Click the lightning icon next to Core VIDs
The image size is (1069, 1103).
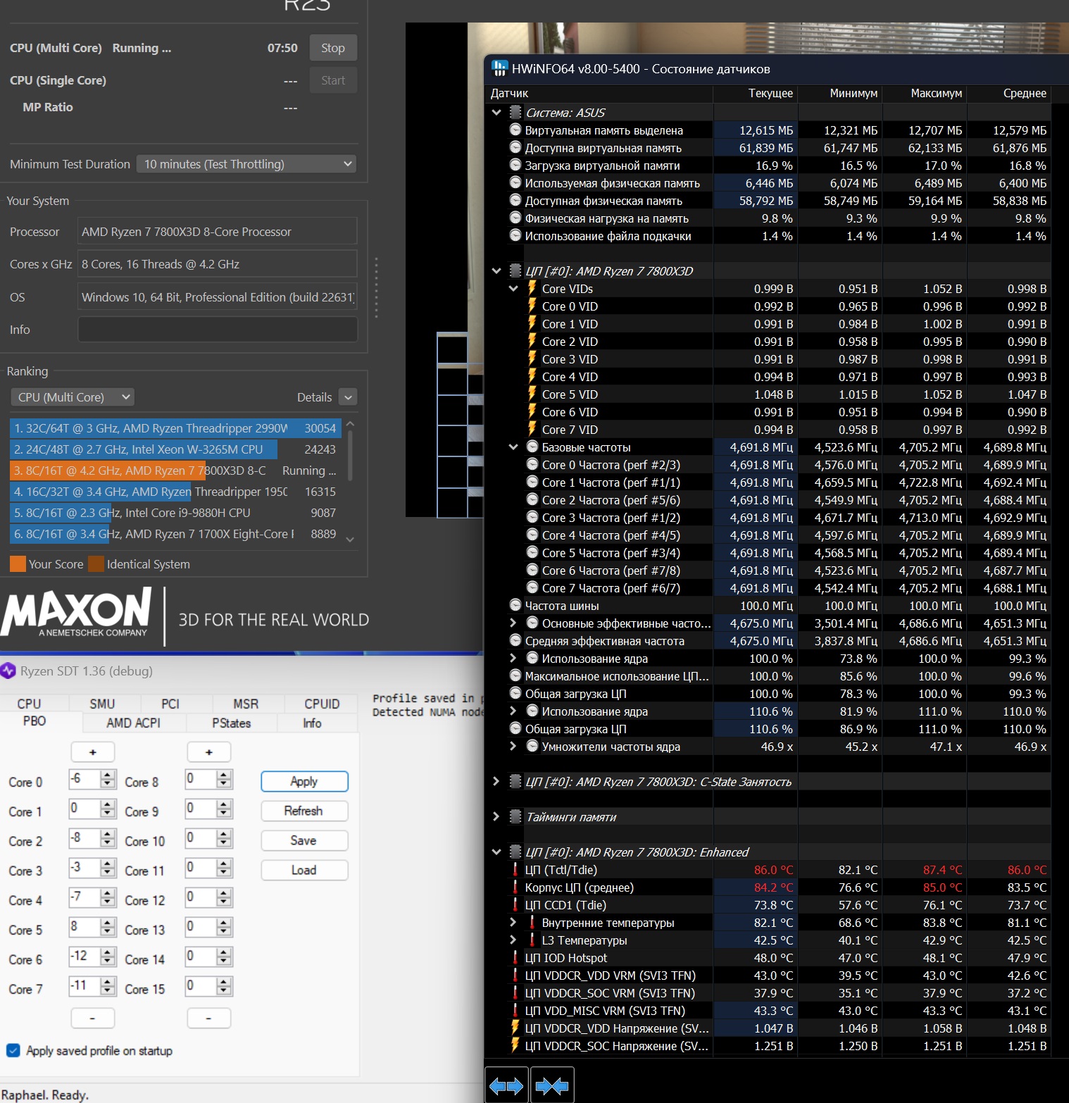pos(532,288)
